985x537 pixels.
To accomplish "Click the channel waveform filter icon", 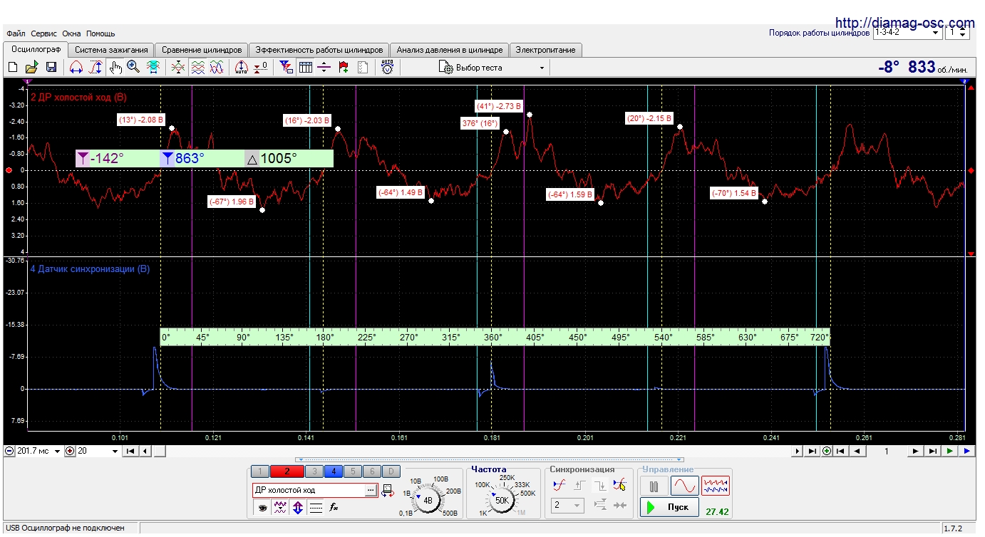I will 280,508.
